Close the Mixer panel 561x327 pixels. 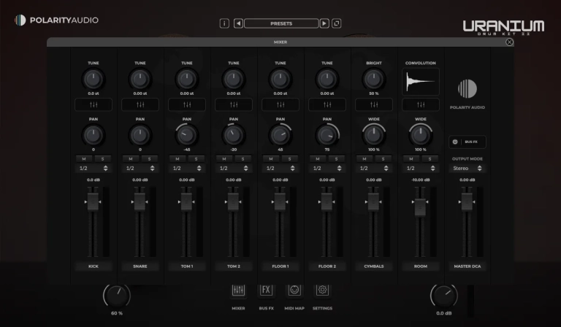(x=509, y=42)
